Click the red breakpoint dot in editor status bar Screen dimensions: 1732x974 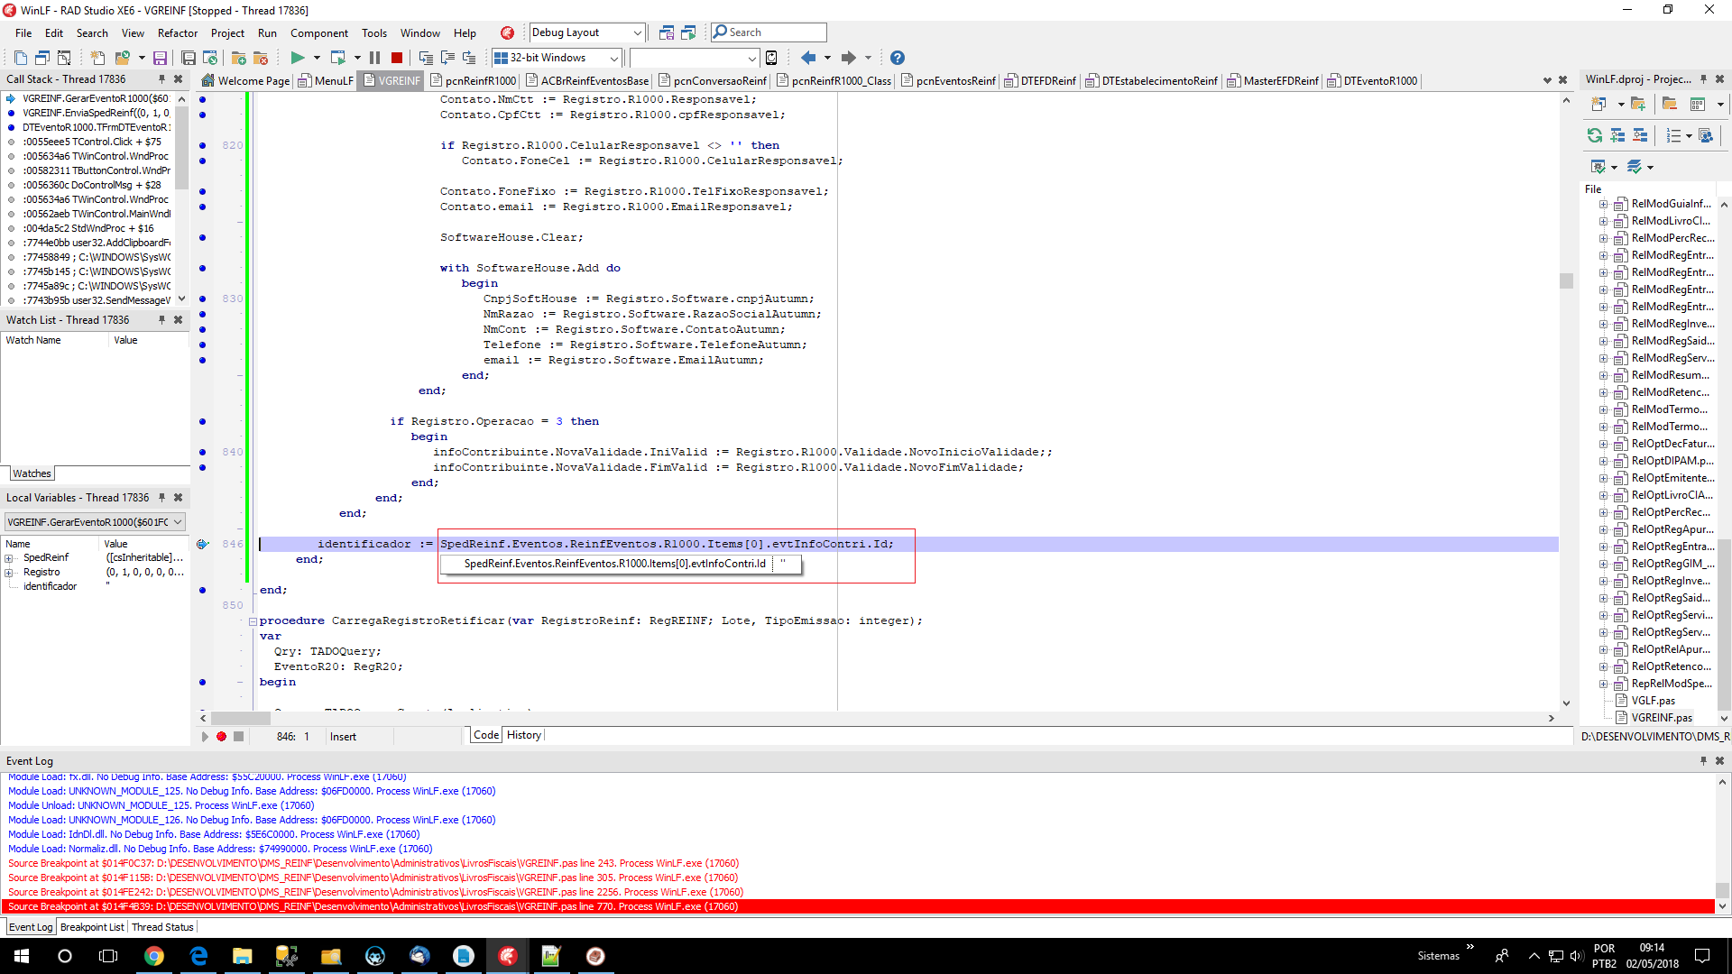[x=221, y=737]
